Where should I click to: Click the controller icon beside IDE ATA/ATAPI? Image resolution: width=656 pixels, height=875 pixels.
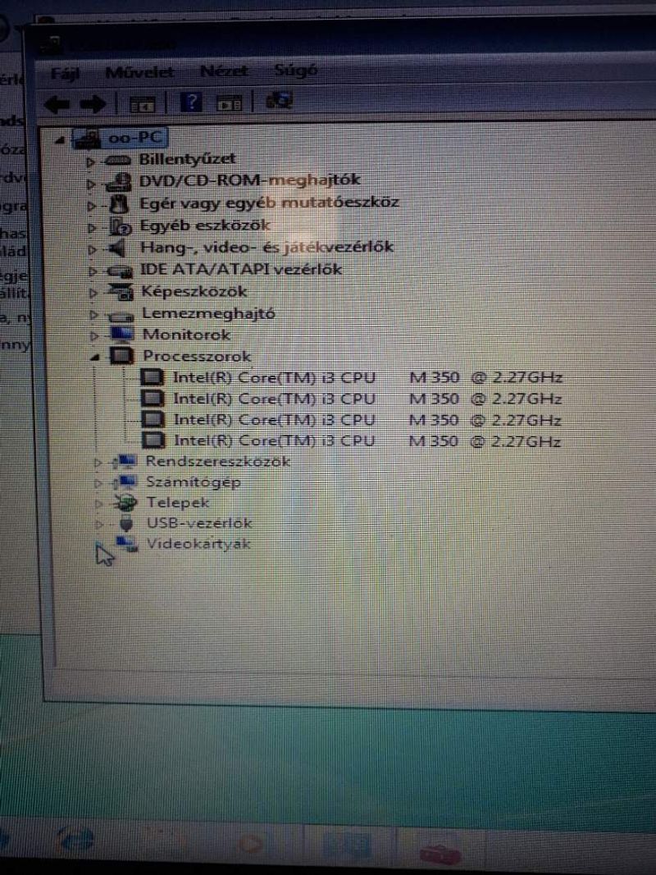pyautogui.click(x=120, y=271)
